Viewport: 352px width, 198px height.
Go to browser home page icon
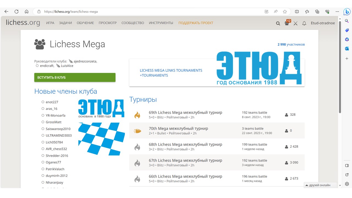26,12
